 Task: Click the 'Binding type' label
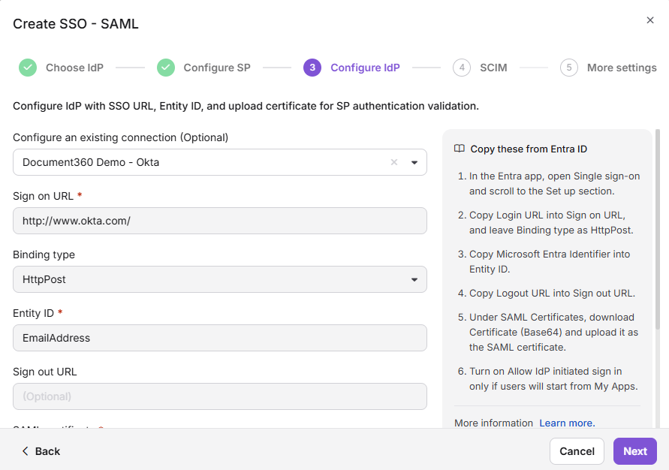pyautogui.click(x=44, y=255)
